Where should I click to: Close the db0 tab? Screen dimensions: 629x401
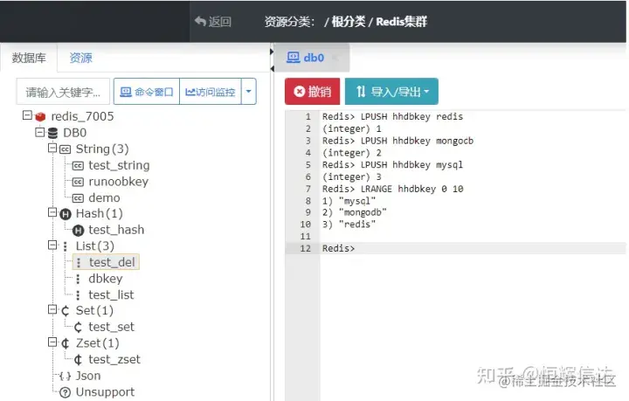pos(335,59)
